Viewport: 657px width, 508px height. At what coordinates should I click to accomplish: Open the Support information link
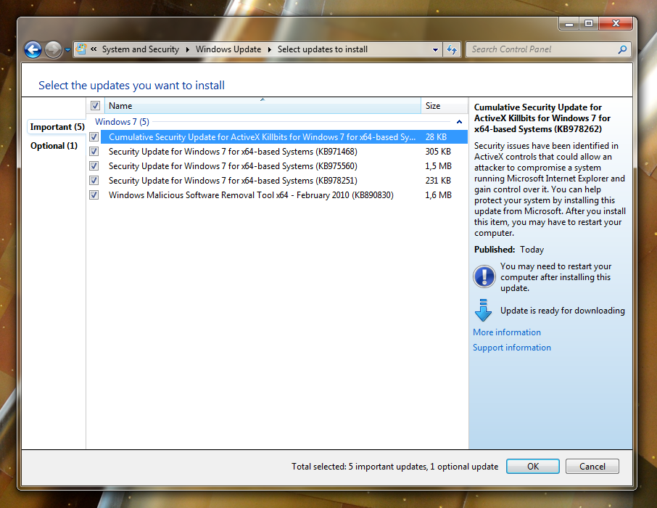tap(512, 348)
